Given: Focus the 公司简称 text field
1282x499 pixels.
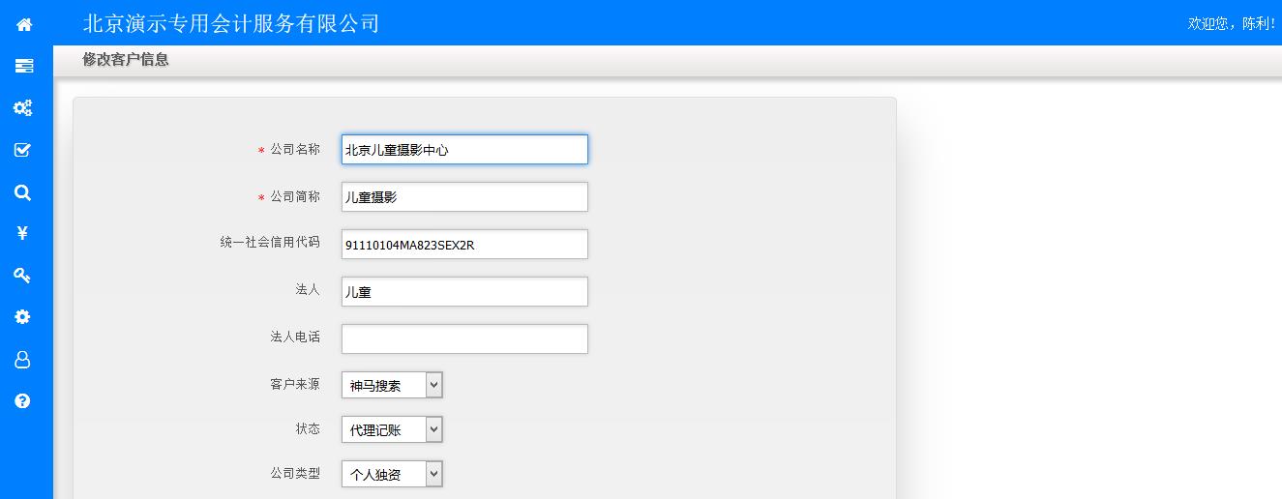Looking at the screenshot, I should pyautogui.click(x=464, y=196).
